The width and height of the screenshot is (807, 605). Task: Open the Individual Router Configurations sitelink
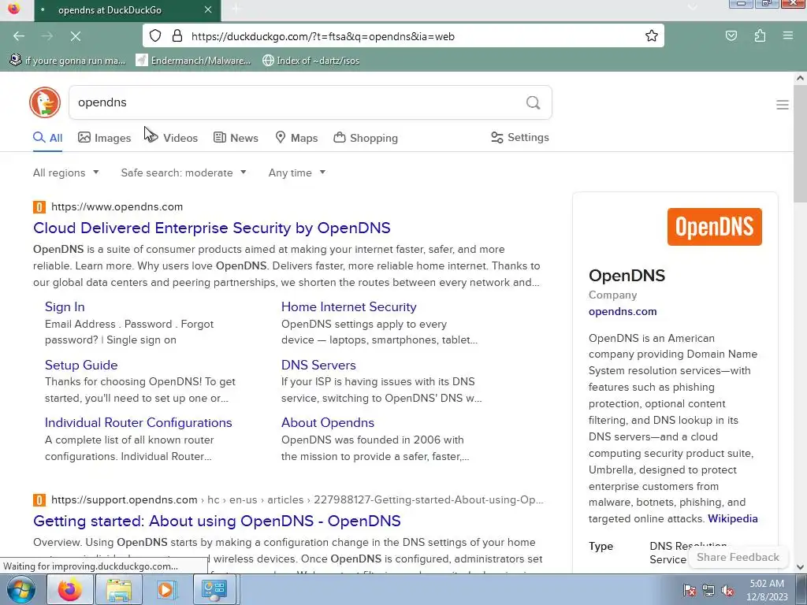139,423
